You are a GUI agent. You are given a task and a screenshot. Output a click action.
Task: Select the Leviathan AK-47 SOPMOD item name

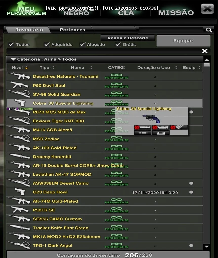coord(62,174)
